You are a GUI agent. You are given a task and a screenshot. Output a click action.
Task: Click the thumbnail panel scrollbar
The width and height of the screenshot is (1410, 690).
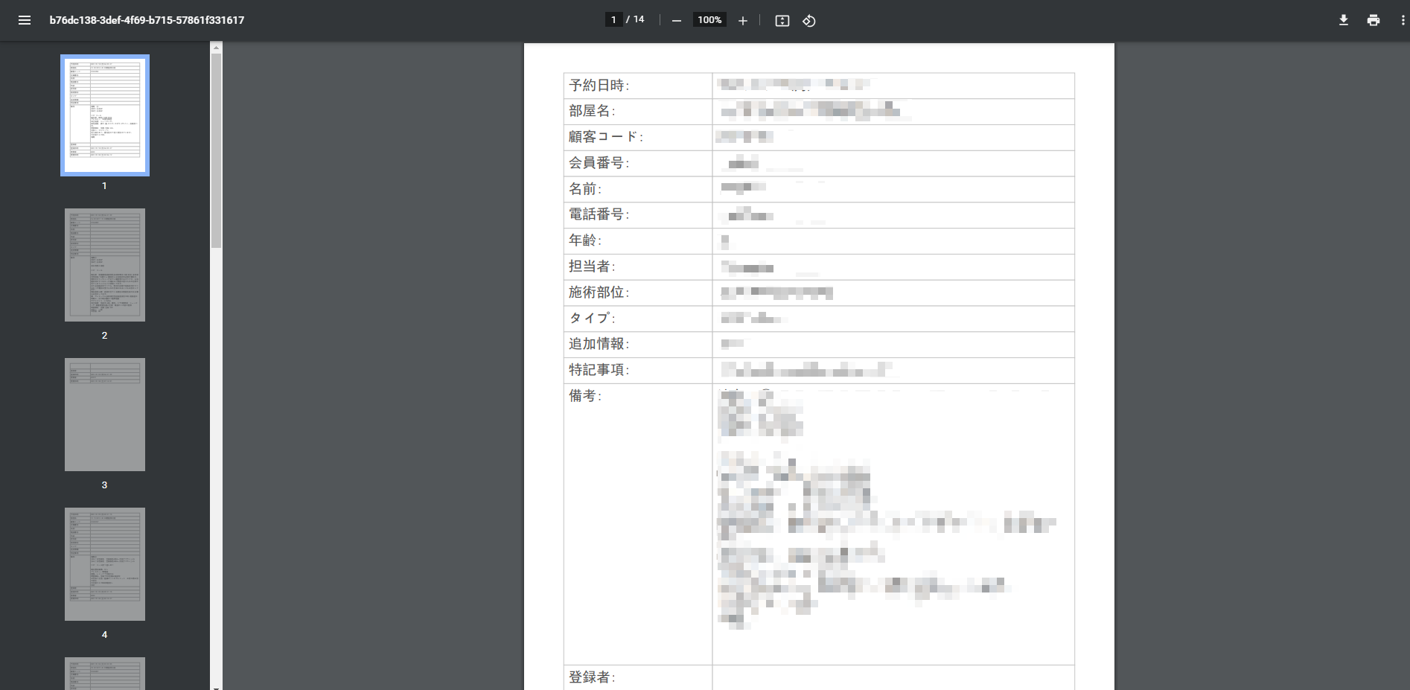(215, 149)
